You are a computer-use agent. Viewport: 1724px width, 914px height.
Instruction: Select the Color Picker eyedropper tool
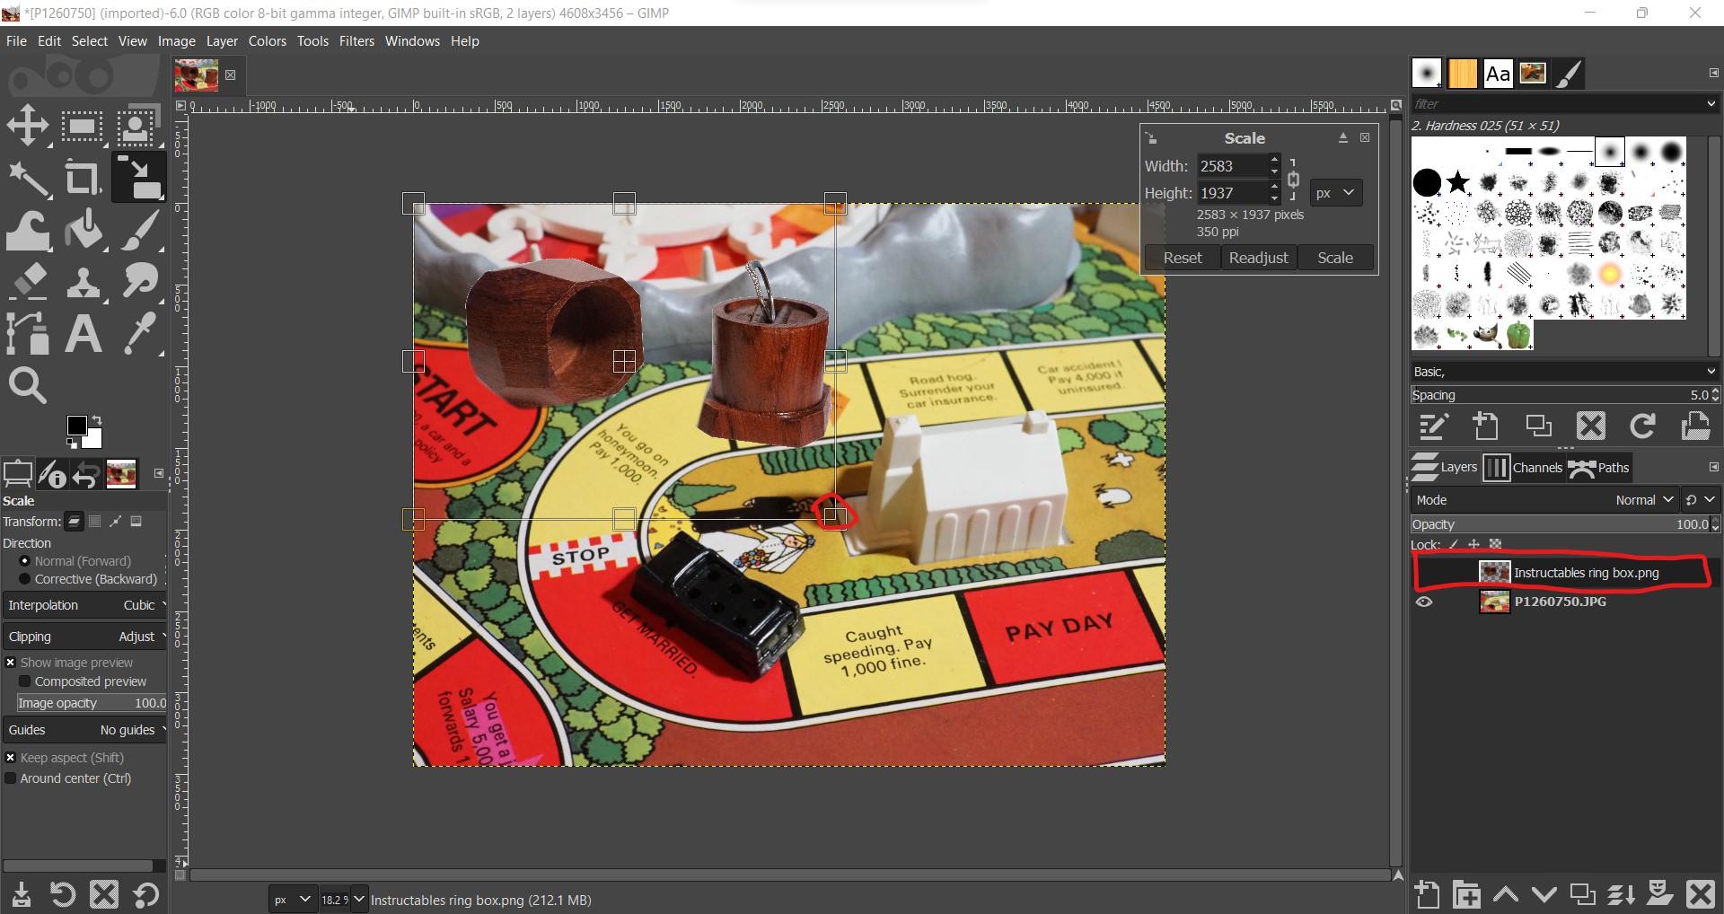[x=138, y=333]
